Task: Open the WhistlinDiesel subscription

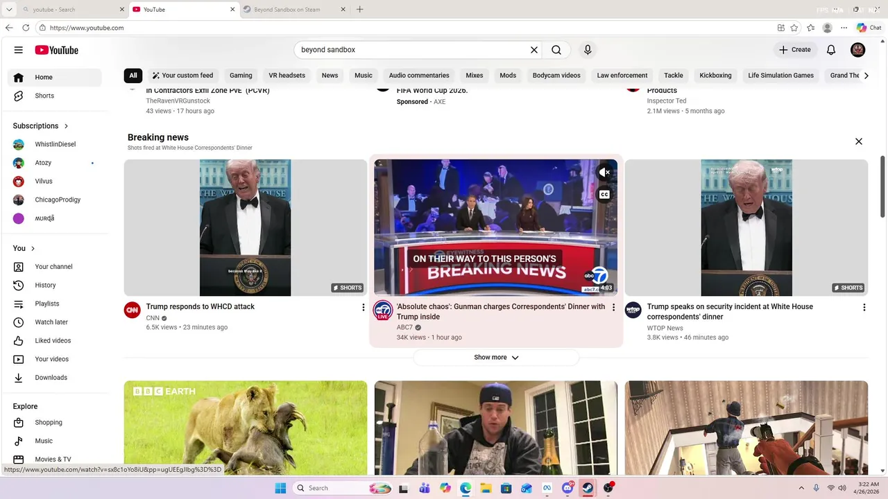Action: pyautogui.click(x=55, y=144)
